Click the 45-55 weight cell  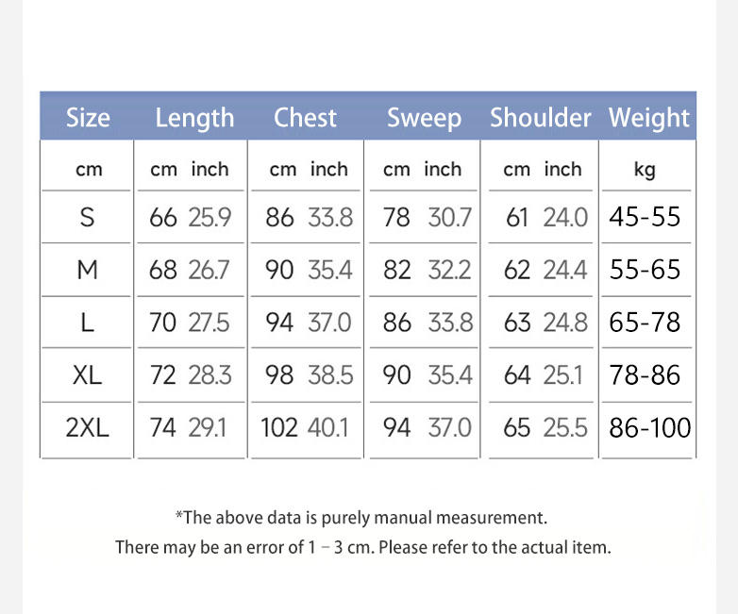tap(645, 217)
